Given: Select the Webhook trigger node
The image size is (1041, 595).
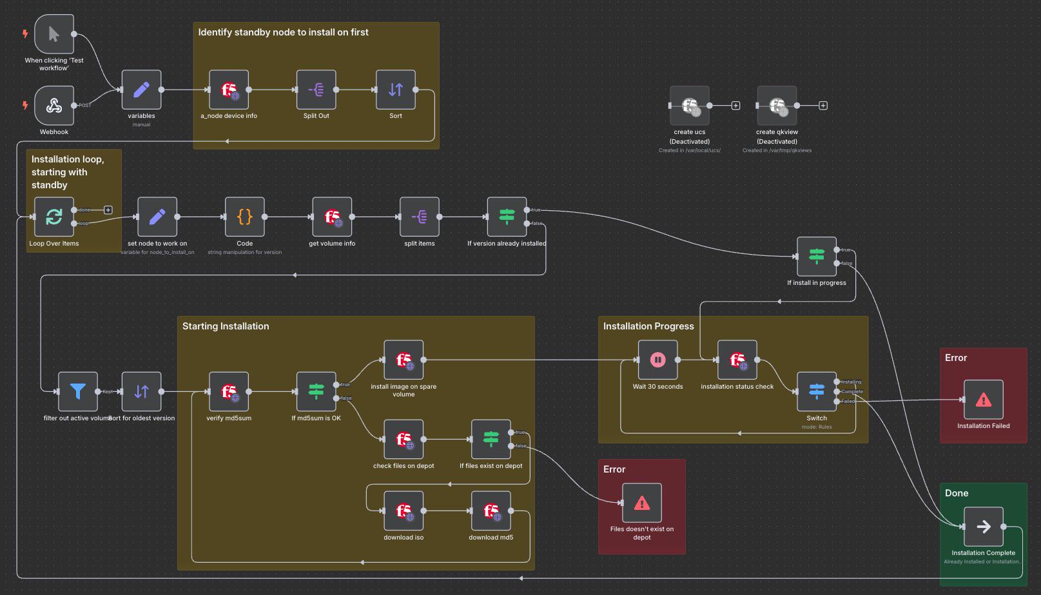Looking at the screenshot, I should [x=54, y=106].
